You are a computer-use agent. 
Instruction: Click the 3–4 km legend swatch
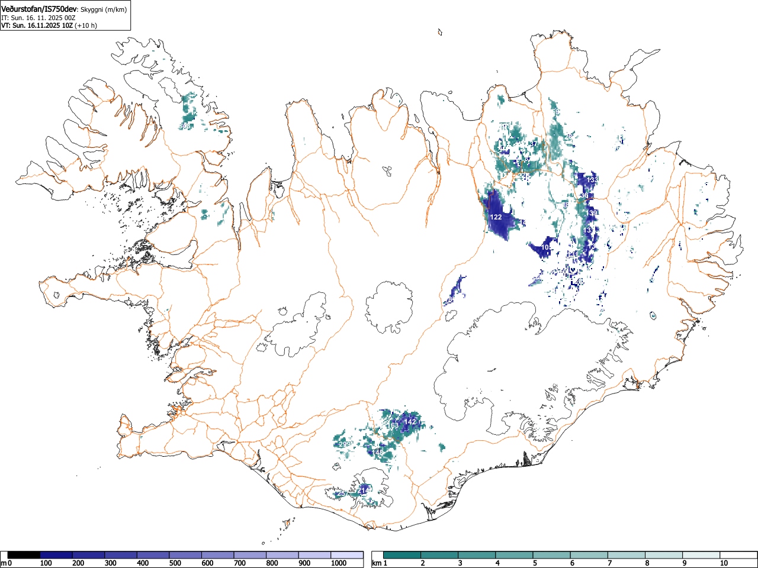pos(477,555)
